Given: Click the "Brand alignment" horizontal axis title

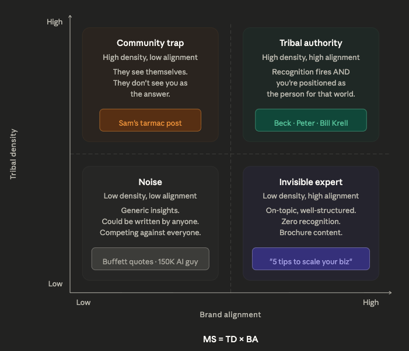Looking at the screenshot, I should point(230,314).
